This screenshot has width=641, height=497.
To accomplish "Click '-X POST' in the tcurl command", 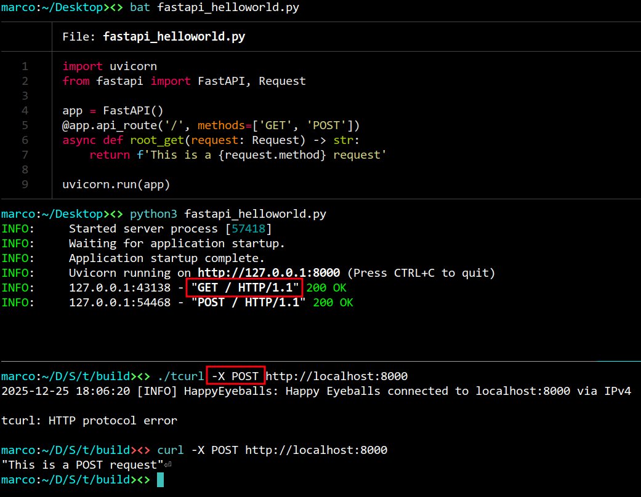I will pos(235,376).
